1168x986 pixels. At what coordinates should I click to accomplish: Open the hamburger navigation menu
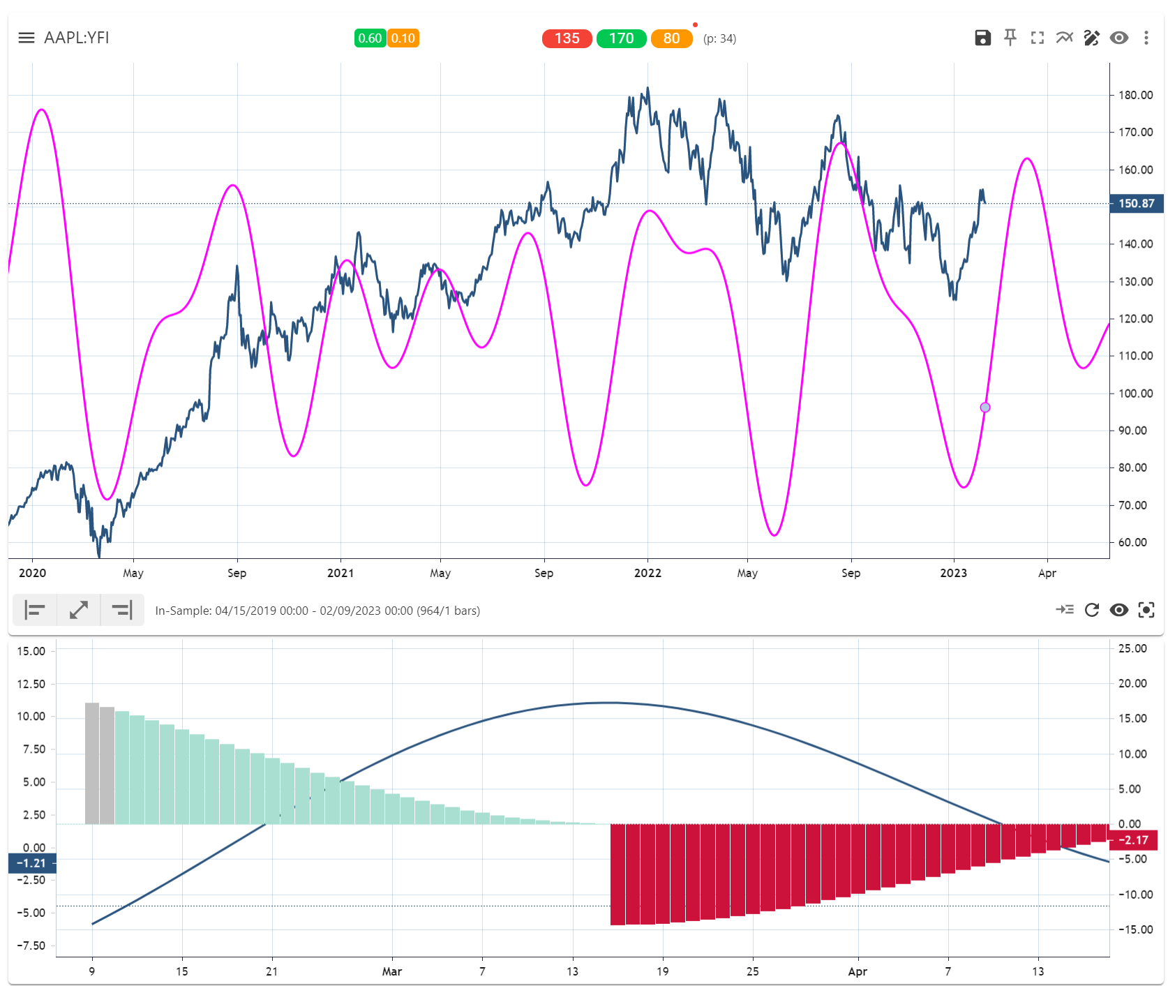point(26,38)
